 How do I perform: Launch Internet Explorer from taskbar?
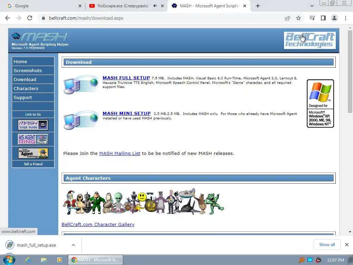point(28,260)
